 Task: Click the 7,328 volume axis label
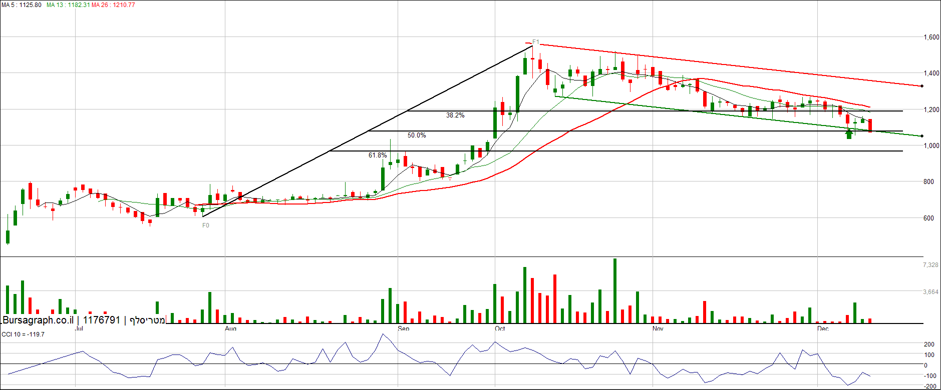tap(930, 264)
